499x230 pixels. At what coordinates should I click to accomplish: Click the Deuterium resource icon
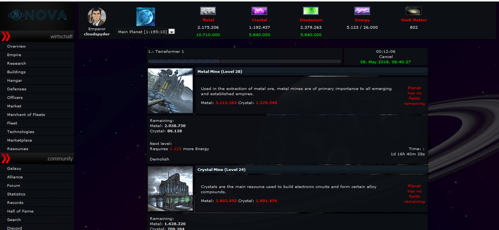(311, 11)
